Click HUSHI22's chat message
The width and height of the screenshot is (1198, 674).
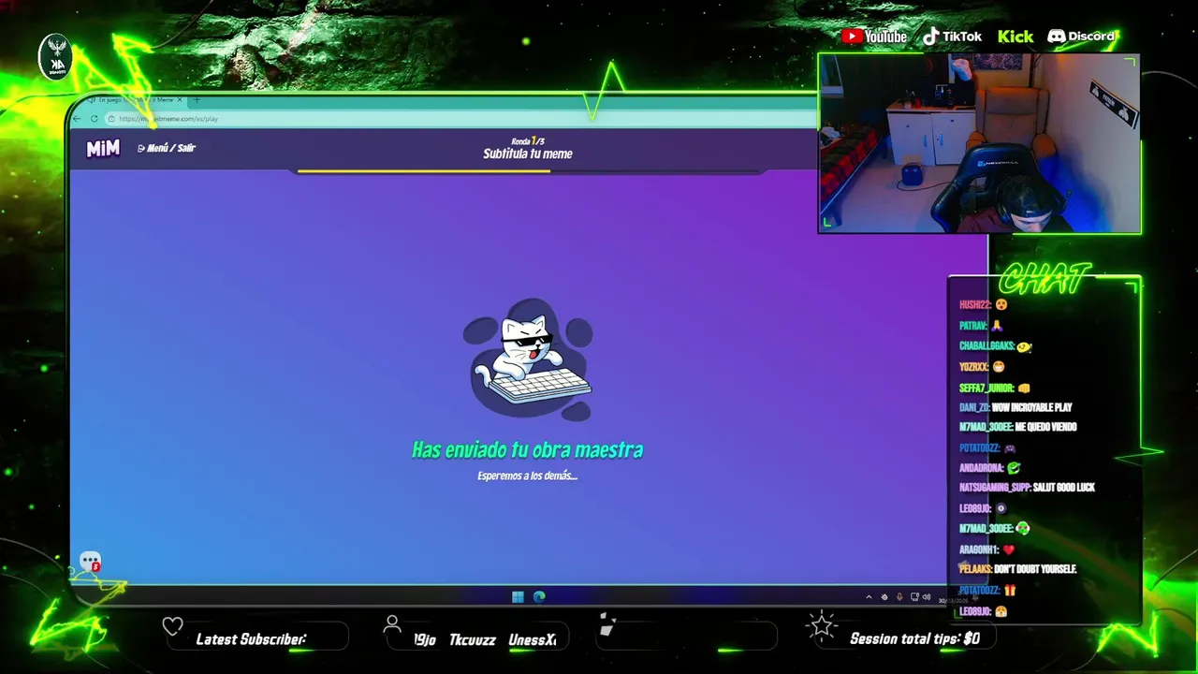coord(984,305)
